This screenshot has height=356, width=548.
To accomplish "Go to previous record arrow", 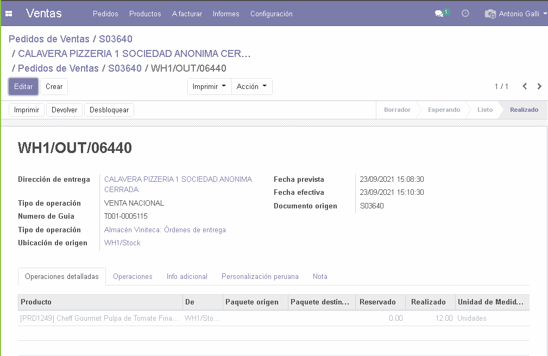I will pyautogui.click(x=525, y=86).
